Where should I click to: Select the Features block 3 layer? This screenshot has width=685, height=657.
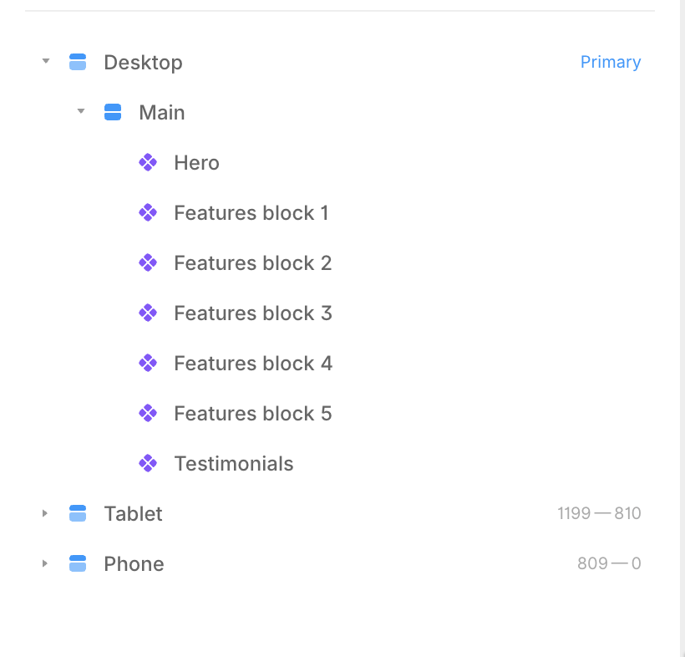[253, 313]
